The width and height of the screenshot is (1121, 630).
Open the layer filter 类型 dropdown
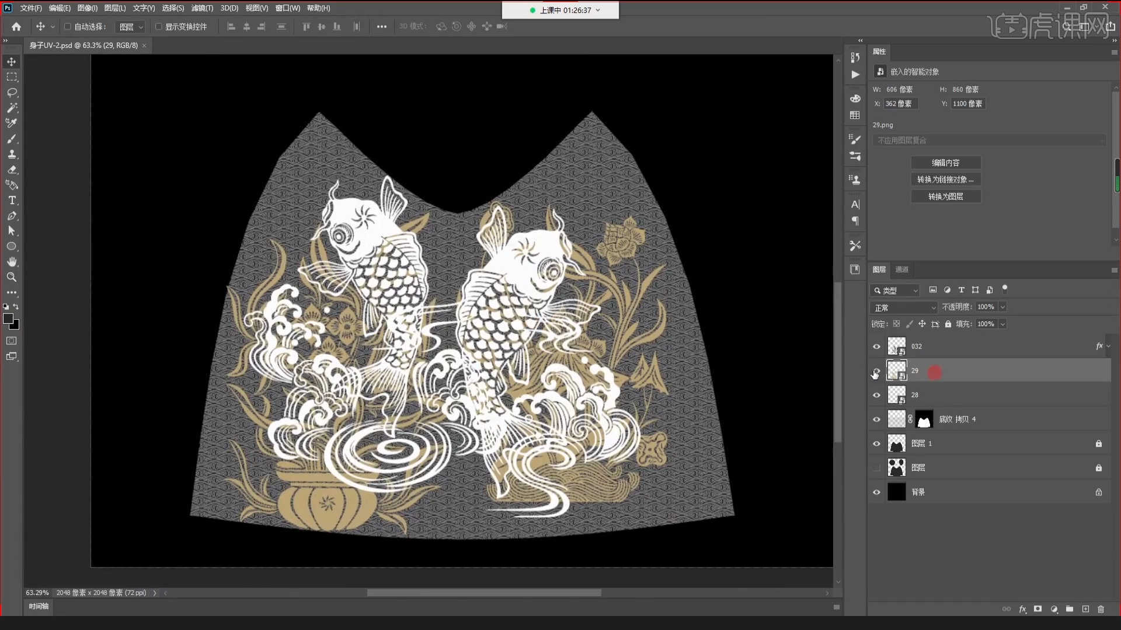tap(895, 290)
